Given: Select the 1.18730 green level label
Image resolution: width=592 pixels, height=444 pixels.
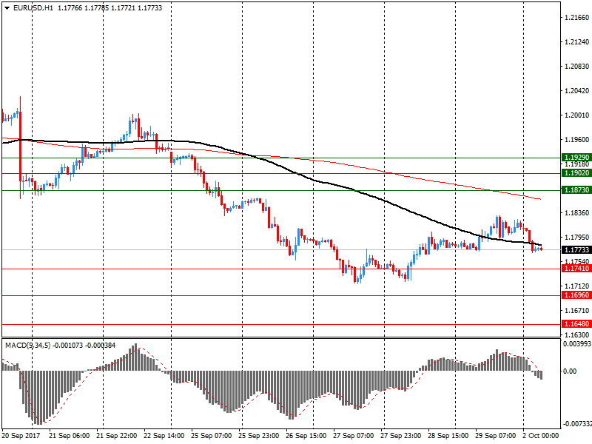Looking at the screenshot, I should (576, 190).
